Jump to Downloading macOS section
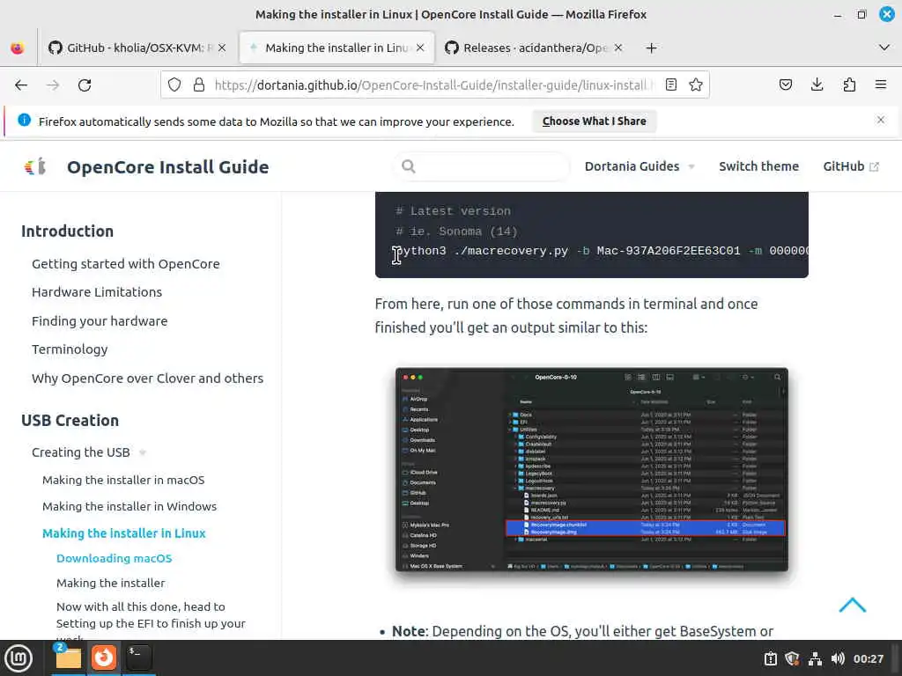This screenshot has height=676, width=902. 114,558
